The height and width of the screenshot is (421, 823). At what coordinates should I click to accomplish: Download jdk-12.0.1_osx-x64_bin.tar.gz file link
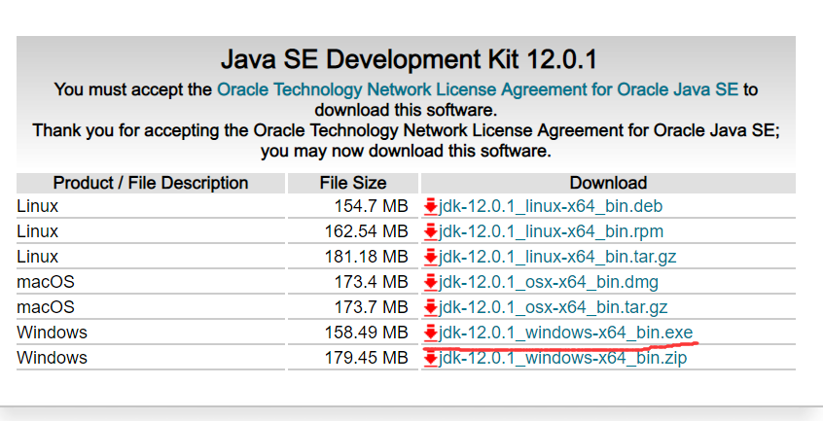(x=554, y=307)
